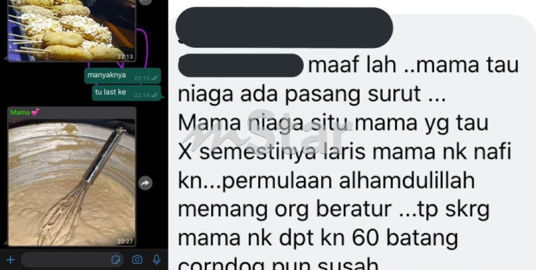536x270 pixels.
Task: Open the batter and whisk photo
Action: click(x=71, y=182)
